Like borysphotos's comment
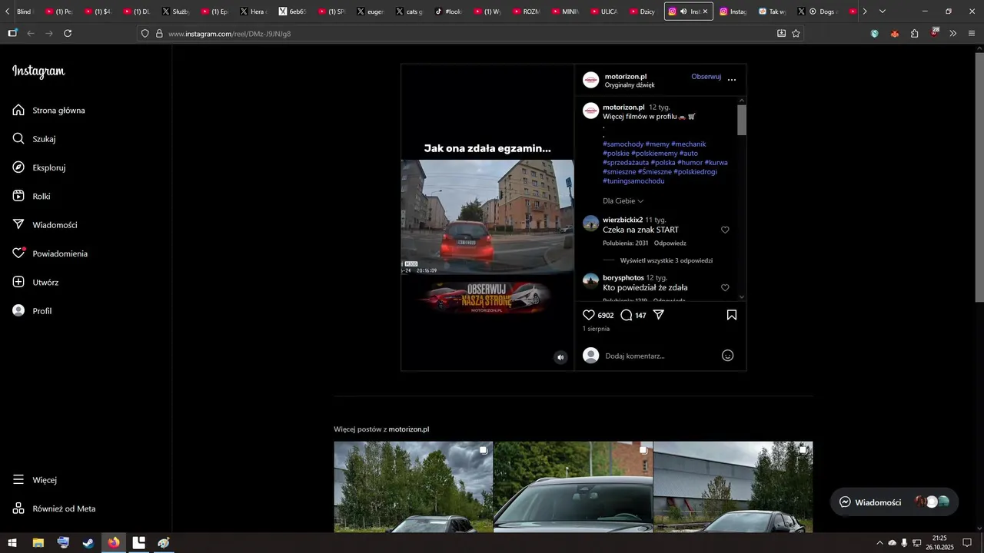984x553 pixels. coord(725,288)
